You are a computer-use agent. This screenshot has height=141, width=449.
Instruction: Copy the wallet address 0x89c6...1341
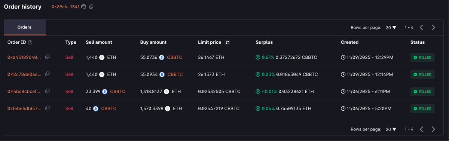click(x=91, y=7)
